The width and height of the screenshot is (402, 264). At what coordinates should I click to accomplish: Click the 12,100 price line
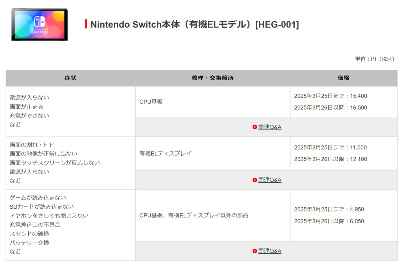[x=330, y=159]
